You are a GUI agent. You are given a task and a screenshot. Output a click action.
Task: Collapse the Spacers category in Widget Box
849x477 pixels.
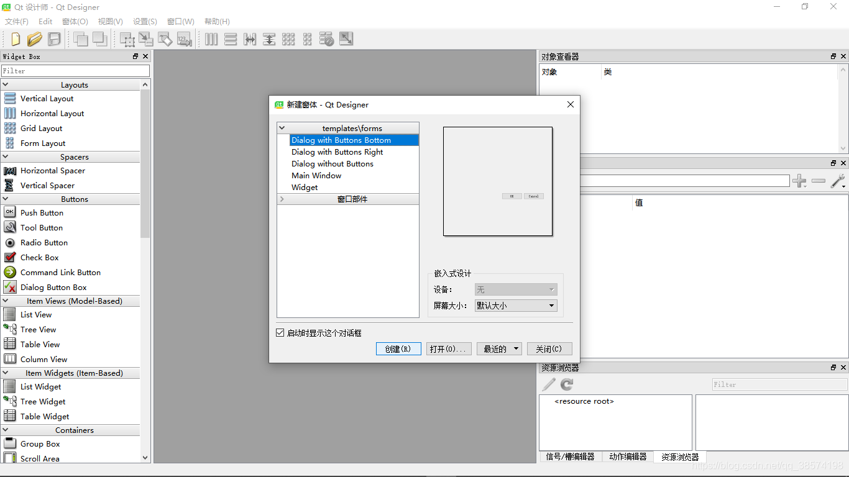tap(6, 157)
